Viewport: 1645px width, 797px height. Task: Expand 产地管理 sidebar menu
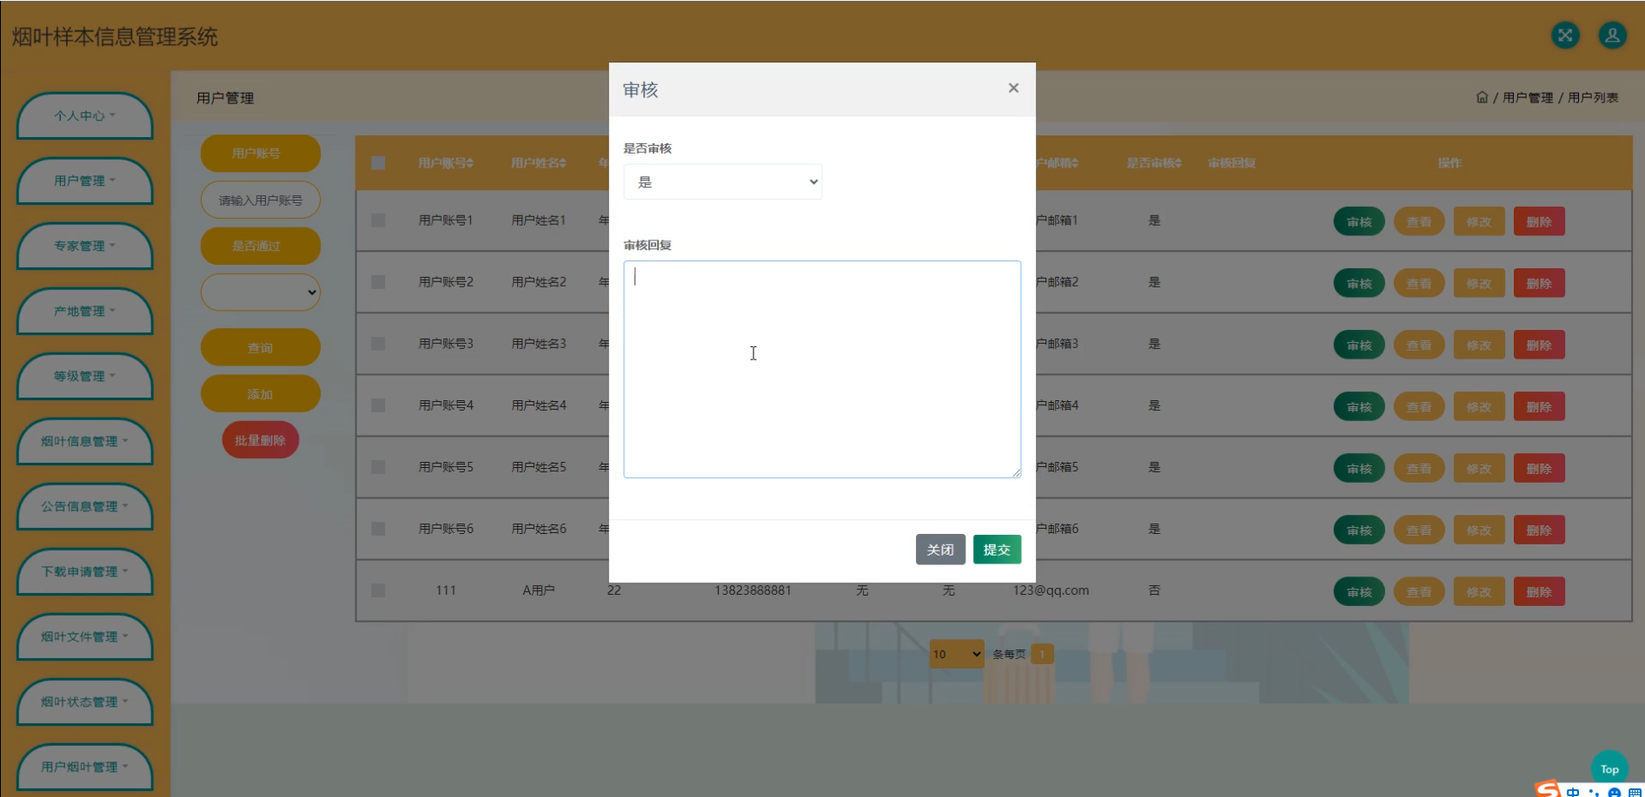click(x=84, y=311)
